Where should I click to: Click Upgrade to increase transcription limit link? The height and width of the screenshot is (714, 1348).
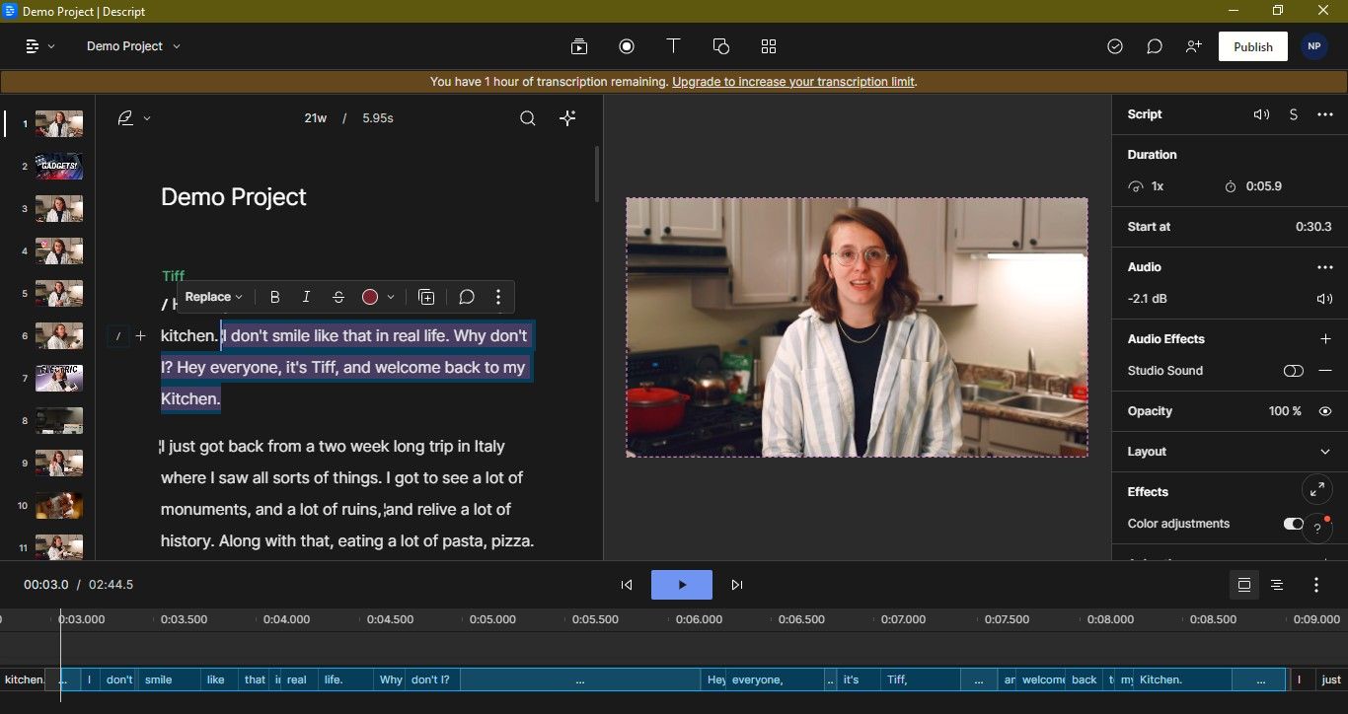pos(792,82)
